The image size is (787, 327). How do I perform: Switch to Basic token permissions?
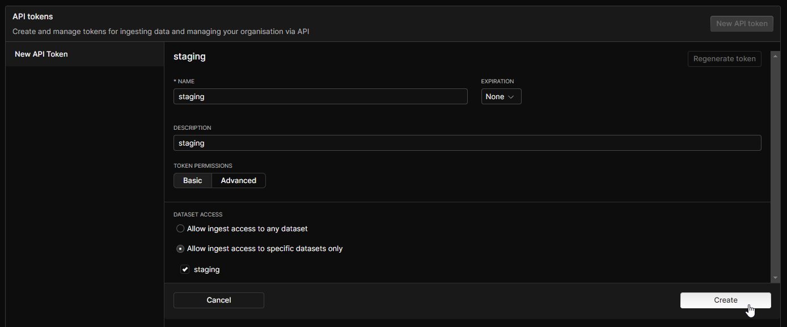[x=192, y=181]
